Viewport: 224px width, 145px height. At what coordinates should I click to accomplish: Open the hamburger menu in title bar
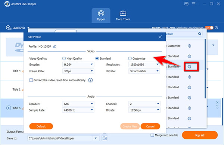coord(193,4)
